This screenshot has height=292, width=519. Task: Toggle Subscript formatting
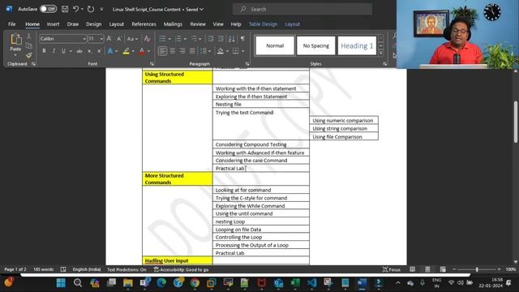pyautogui.click(x=89, y=51)
